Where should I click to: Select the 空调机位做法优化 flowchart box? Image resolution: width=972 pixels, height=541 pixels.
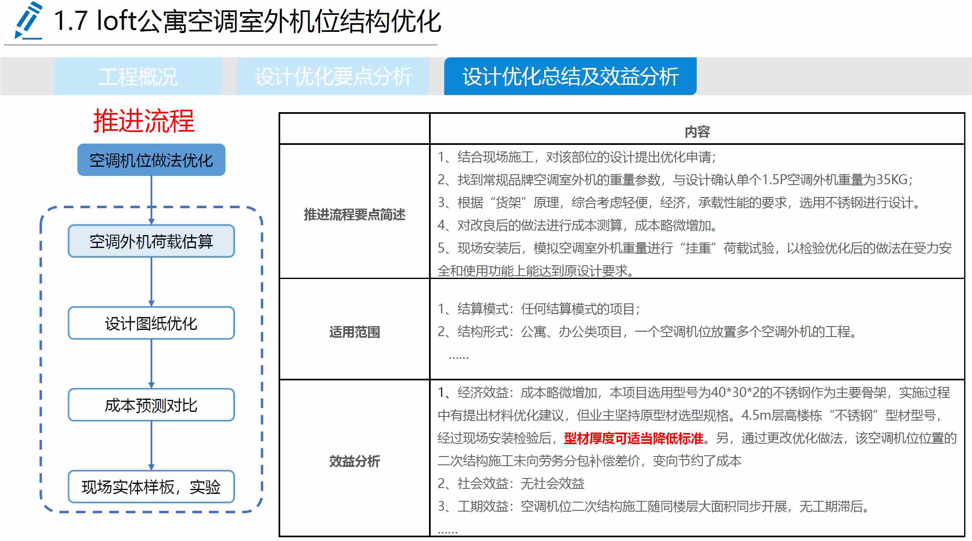151,160
